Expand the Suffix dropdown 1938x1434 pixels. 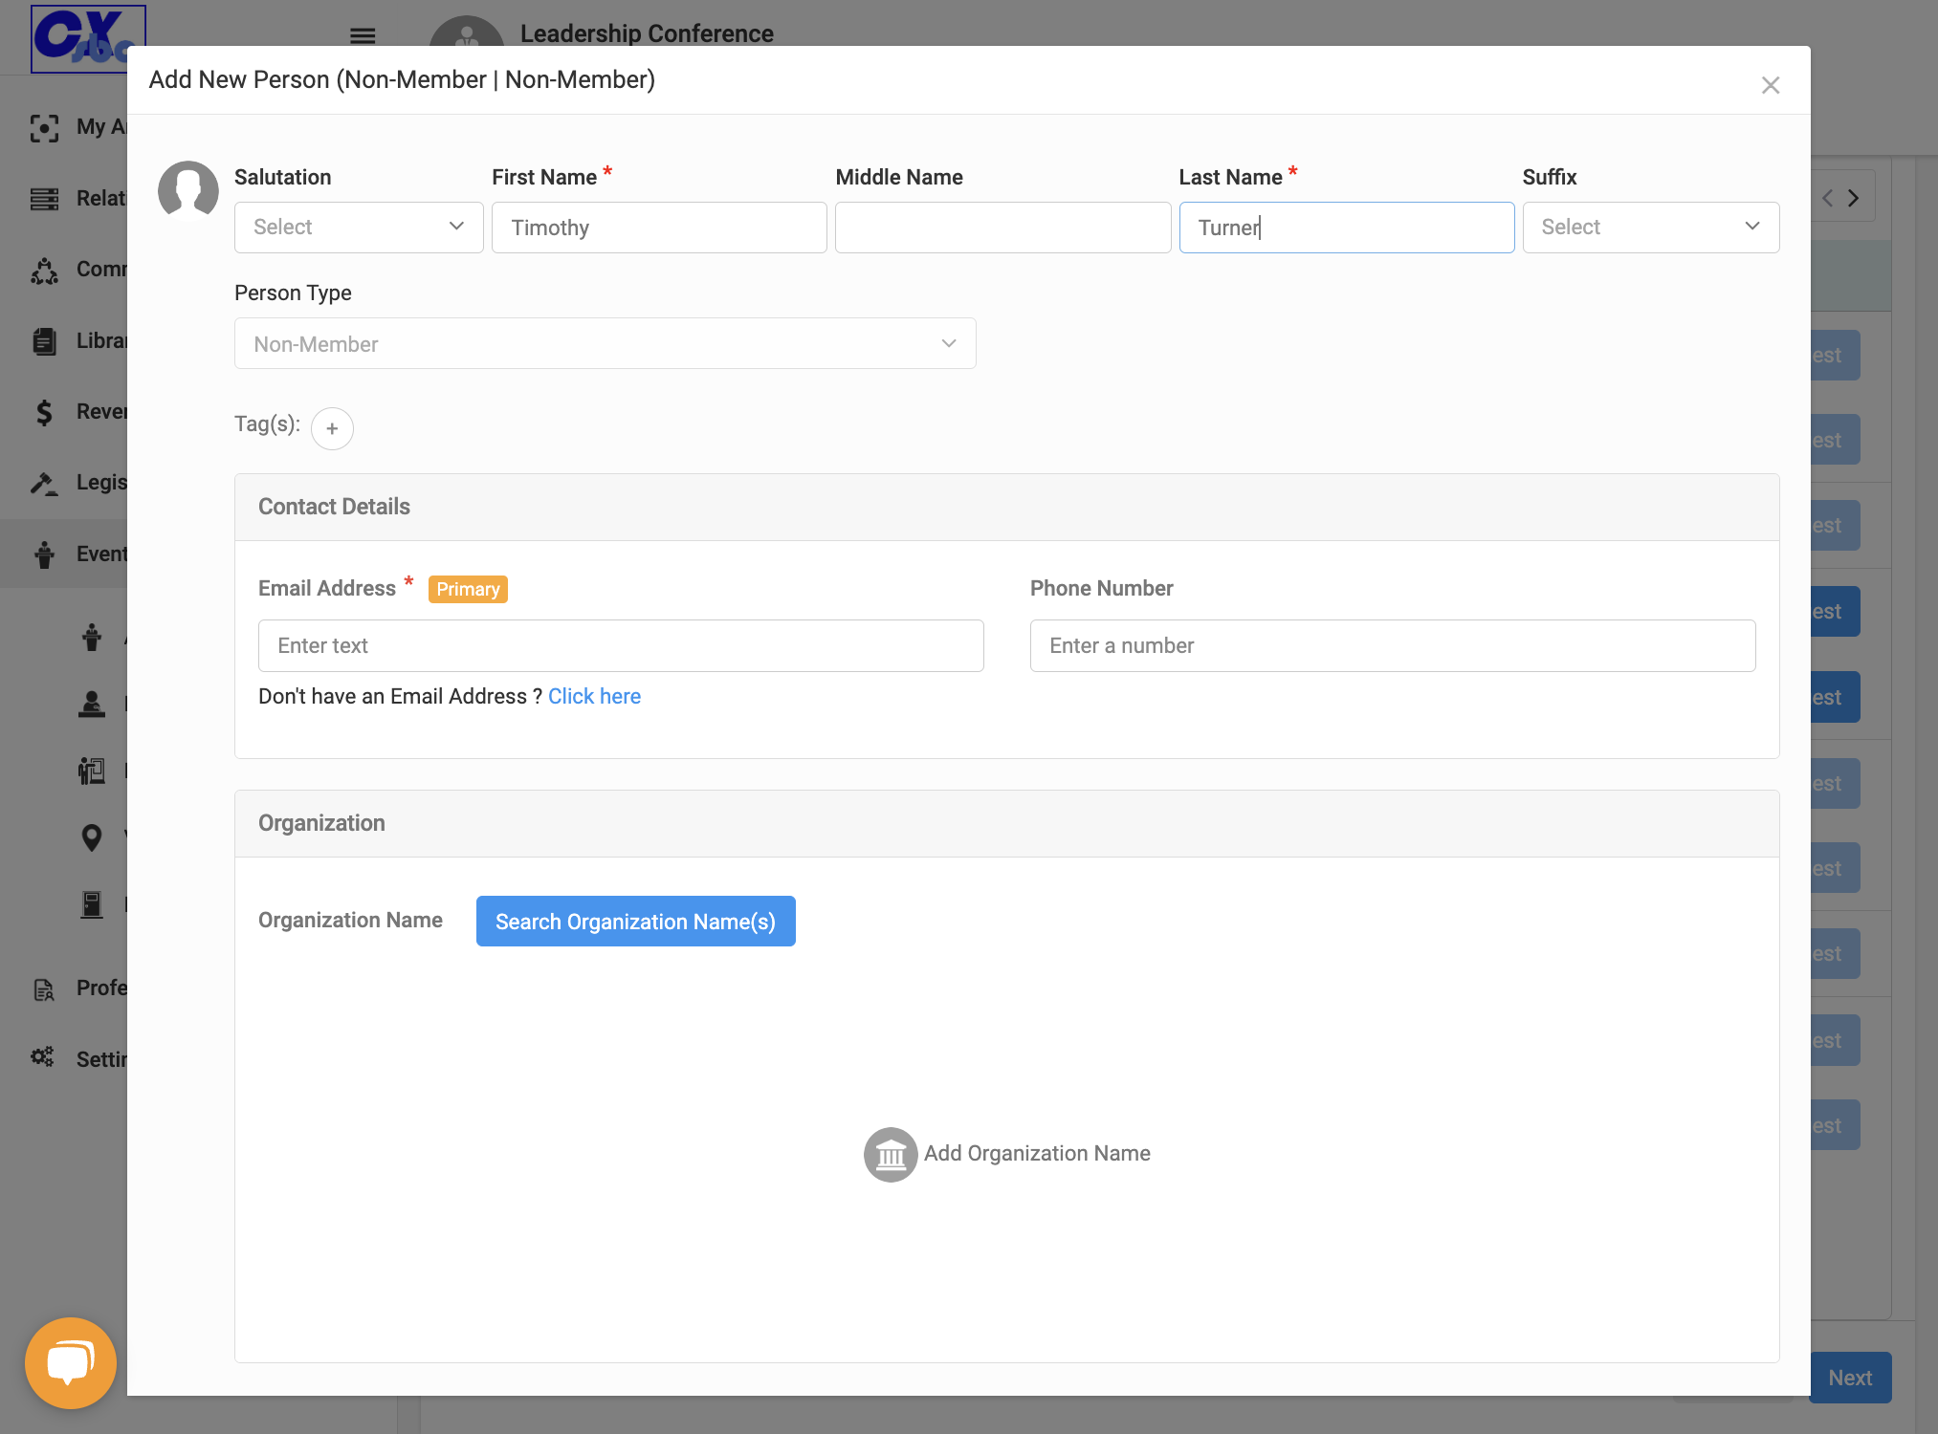point(1651,228)
